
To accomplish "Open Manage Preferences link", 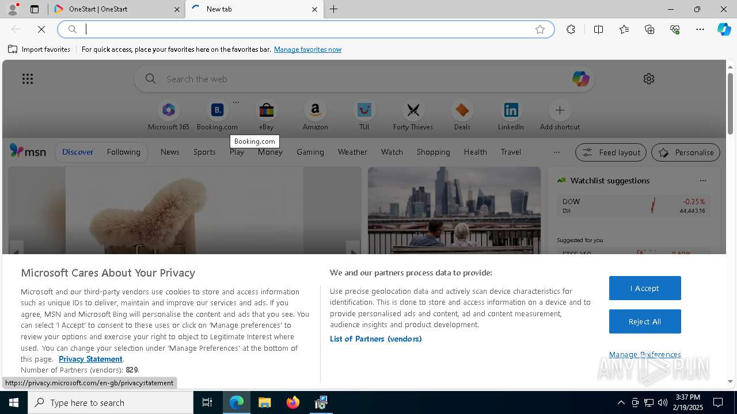I will tap(645, 354).
